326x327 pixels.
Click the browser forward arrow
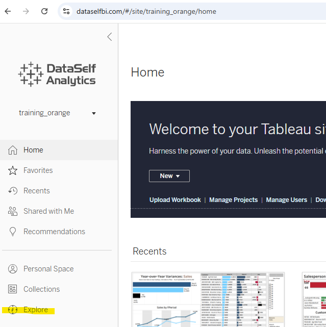click(x=26, y=11)
